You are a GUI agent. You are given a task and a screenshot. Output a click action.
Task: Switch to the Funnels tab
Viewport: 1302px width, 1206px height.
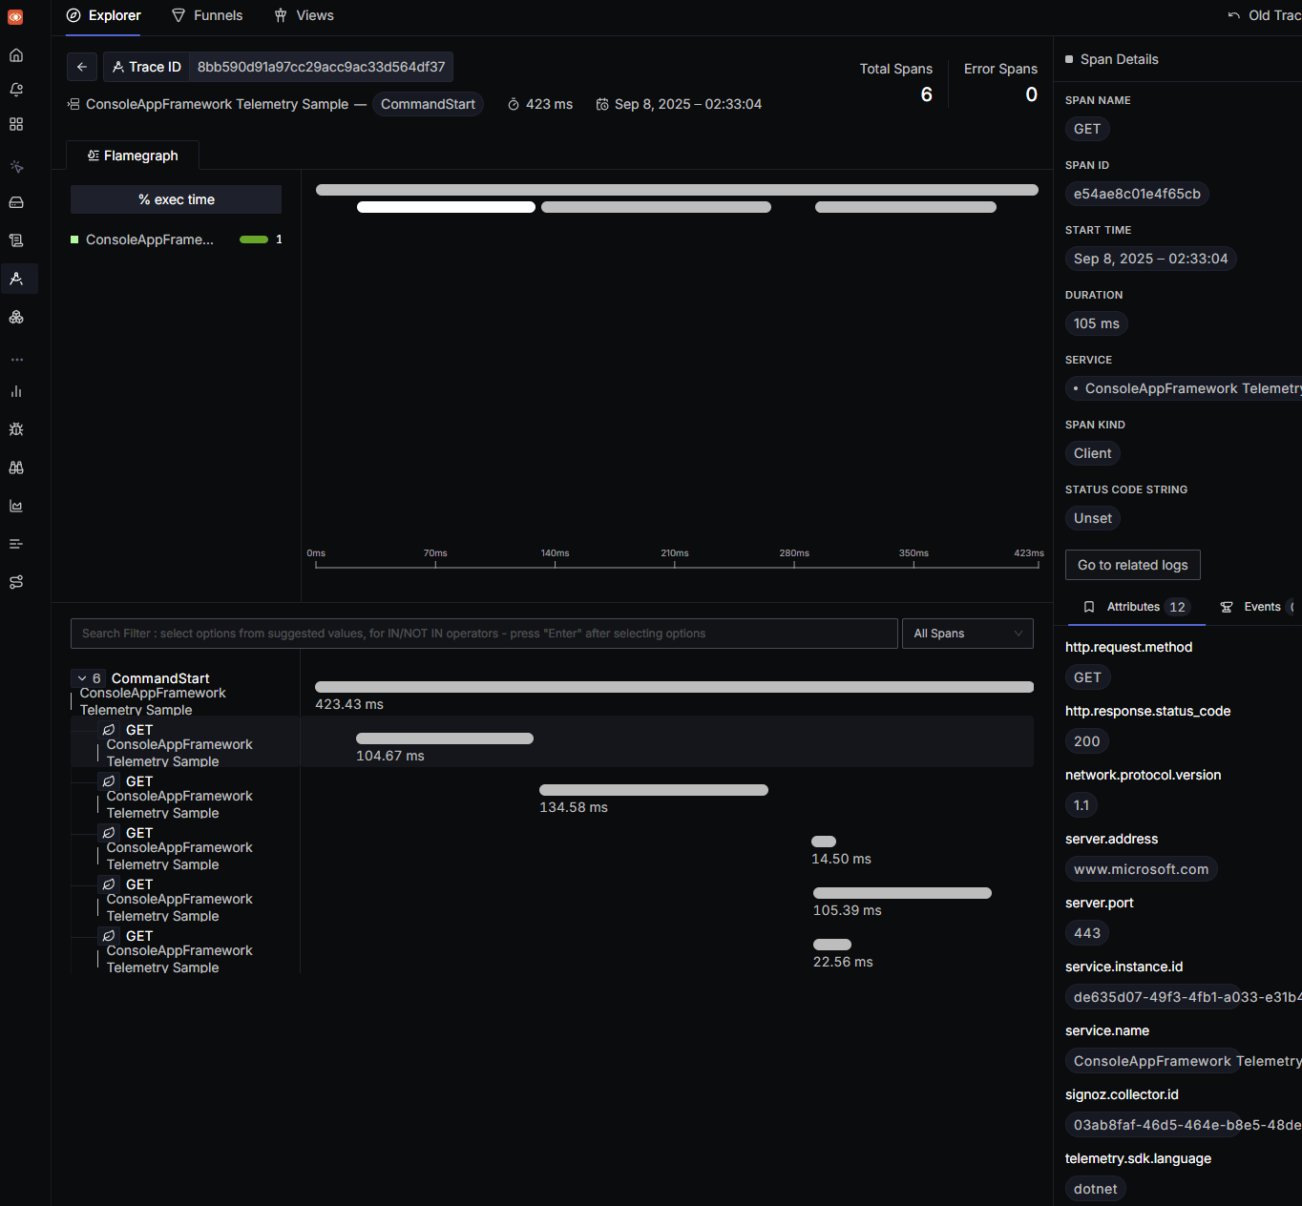(x=207, y=15)
